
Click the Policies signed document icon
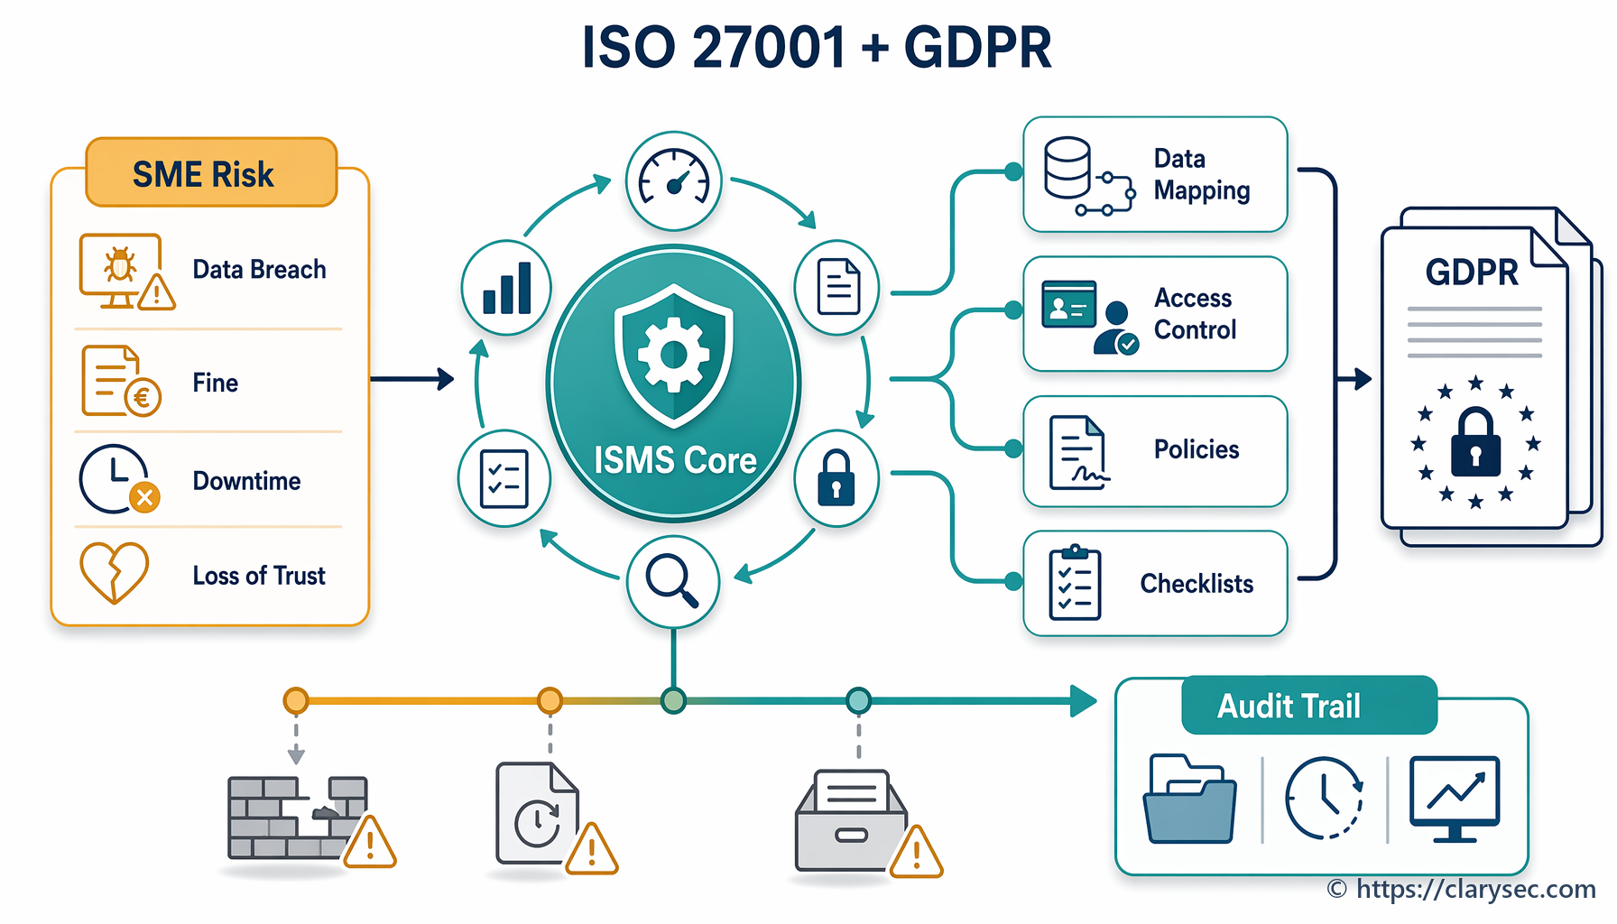click(1078, 452)
